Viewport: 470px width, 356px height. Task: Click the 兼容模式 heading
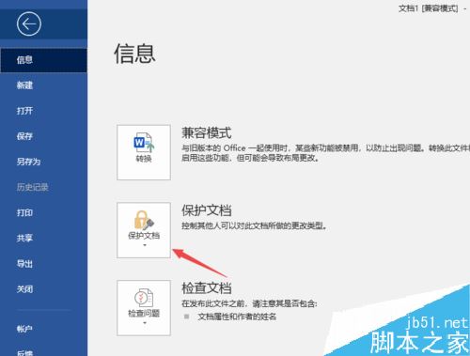pyautogui.click(x=207, y=133)
